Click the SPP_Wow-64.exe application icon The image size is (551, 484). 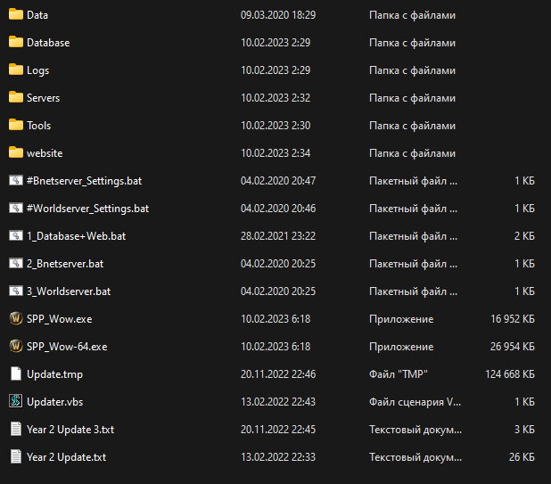(x=16, y=347)
